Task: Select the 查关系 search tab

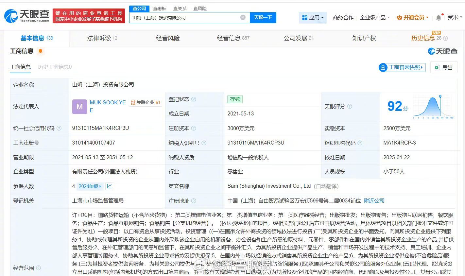Action: coord(180,9)
